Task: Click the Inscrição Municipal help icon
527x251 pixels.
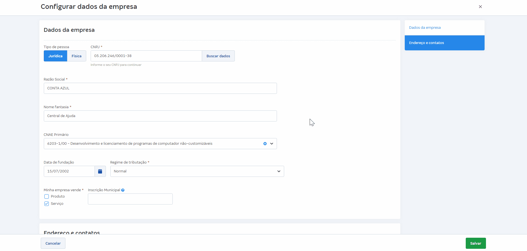Action: tap(123, 190)
